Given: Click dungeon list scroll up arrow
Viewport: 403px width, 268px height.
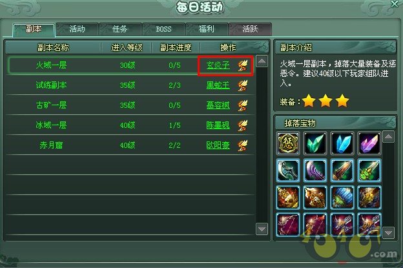Looking at the screenshot, I should pos(262,61).
